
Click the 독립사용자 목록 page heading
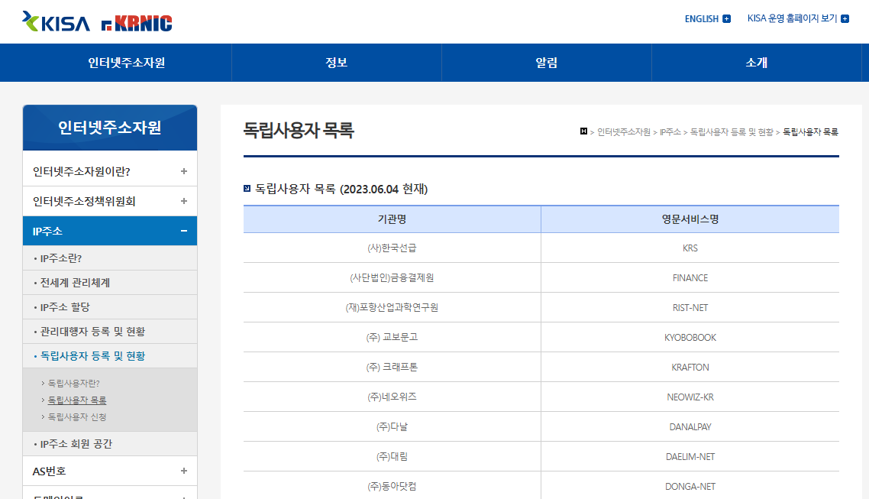point(298,131)
